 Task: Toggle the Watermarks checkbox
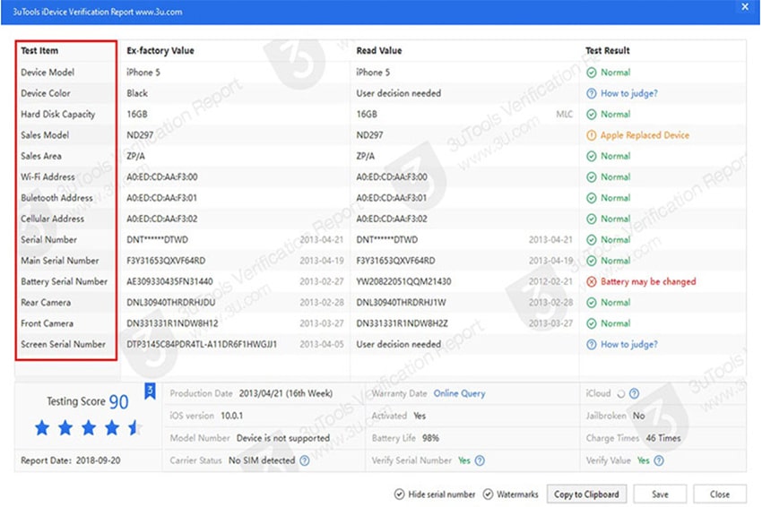[x=488, y=494]
